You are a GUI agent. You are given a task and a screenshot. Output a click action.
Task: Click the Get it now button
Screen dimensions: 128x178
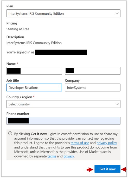coord(107,169)
